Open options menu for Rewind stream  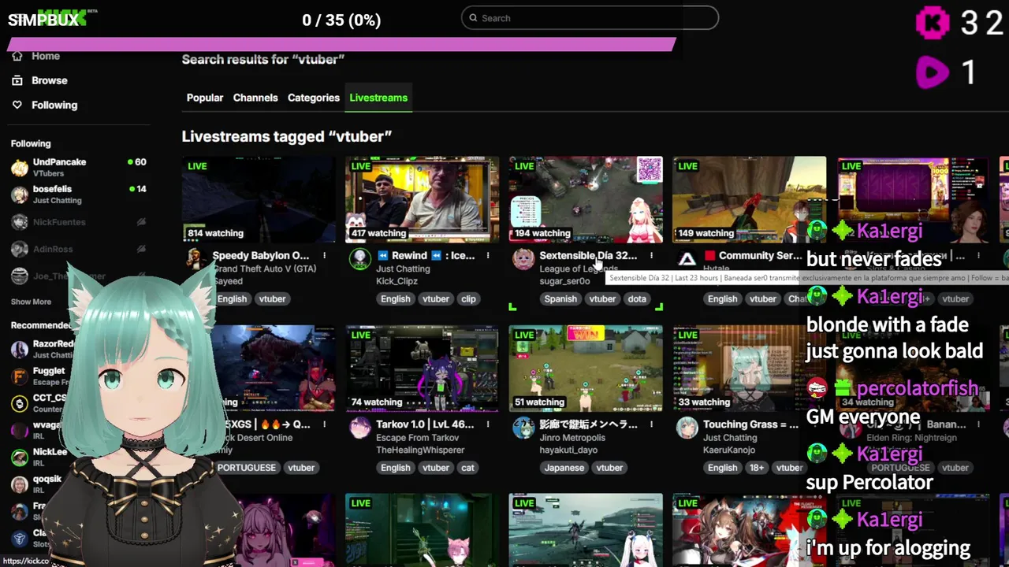[488, 255]
